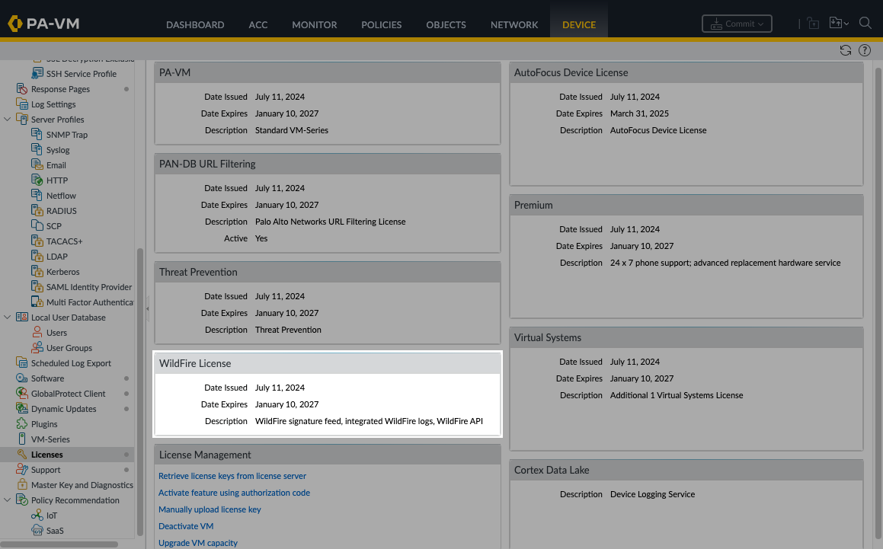Switch to the POLICIES tab

pos(381,24)
